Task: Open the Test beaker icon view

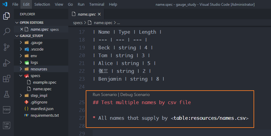Action: click(7, 94)
